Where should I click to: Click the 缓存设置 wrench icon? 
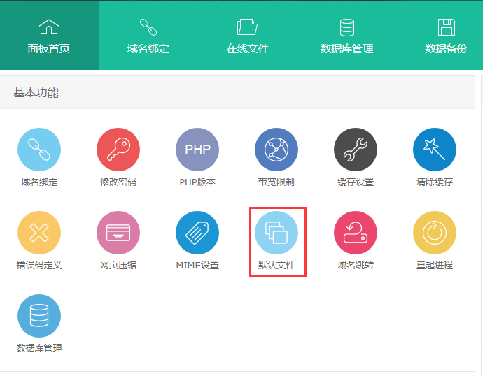(356, 150)
